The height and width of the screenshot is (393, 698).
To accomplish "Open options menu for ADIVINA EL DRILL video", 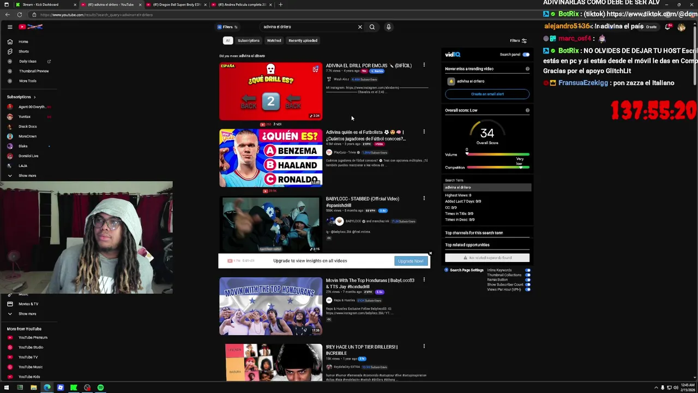I will [424, 65].
